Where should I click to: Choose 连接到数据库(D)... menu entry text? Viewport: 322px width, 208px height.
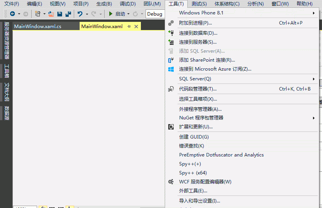coord(198,33)
